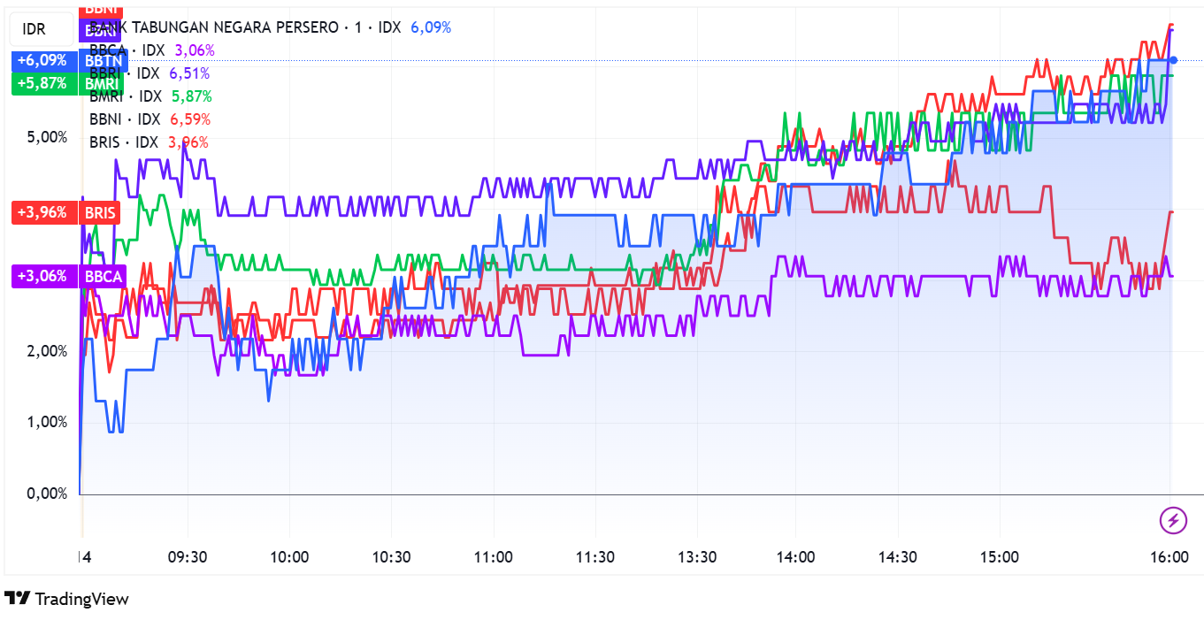The image size is (1204, 620).
Task: Select the BRIS · IDX legend entry
Action: coord(124,142)
